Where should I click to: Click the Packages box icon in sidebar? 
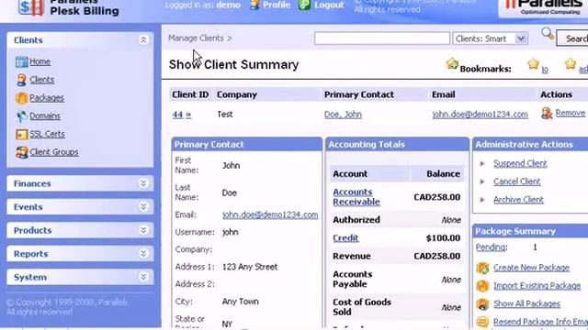[x=21, y=98]
